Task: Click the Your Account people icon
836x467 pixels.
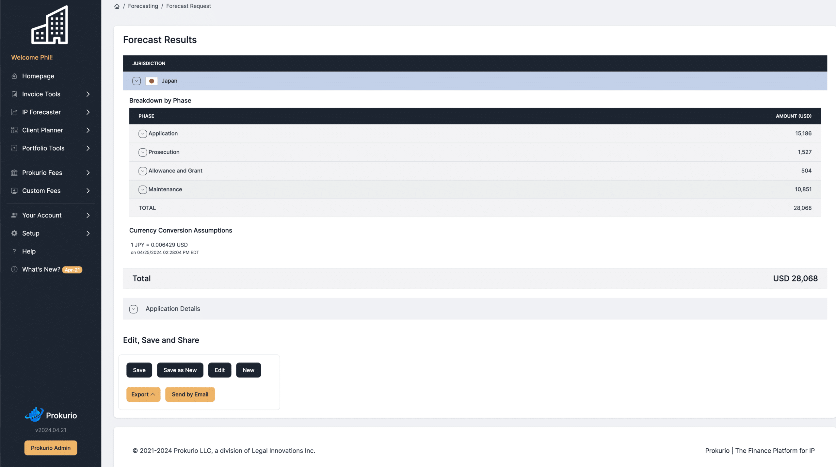Action: point(14,215)
